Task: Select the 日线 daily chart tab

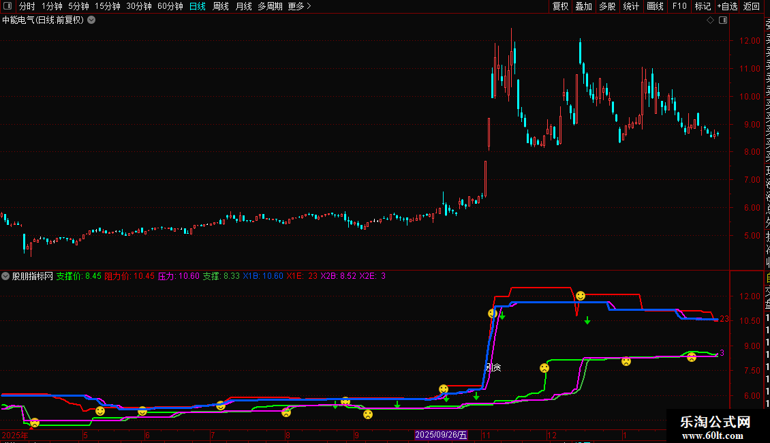Action: pyautogui.click(x=198, y=6)
